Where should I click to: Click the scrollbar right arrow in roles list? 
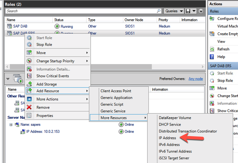click(x=202, y=67)
